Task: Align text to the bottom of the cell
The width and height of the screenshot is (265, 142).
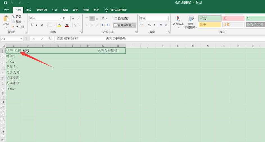Action: [x=97, y=18]
